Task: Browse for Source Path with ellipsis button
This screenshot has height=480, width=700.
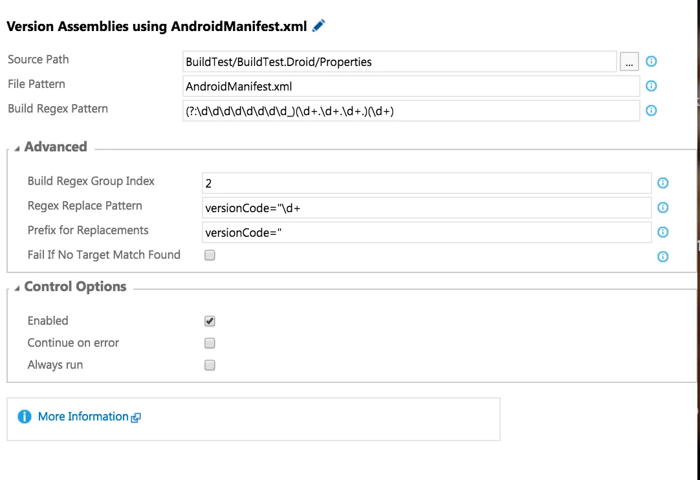Action: 629,62
